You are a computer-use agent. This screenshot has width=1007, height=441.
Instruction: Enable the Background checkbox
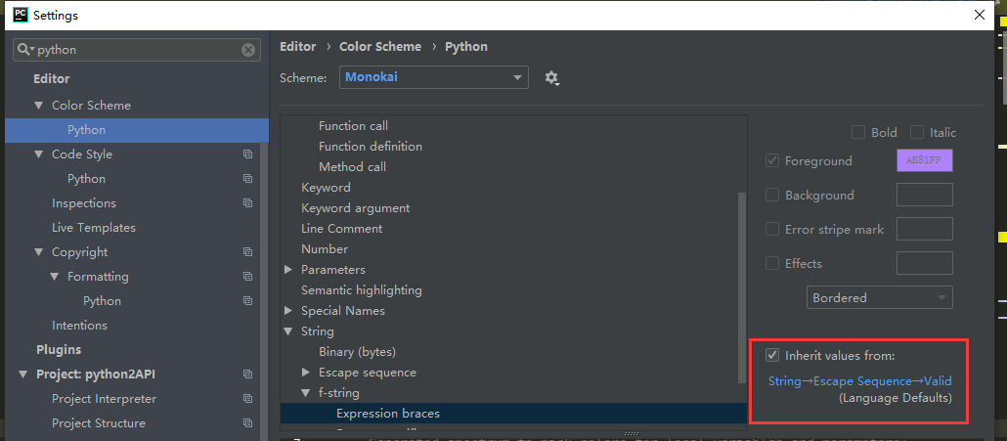772,195
